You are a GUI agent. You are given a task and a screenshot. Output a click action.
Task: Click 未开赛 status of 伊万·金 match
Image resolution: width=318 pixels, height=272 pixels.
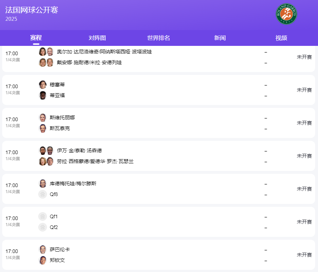304,156
